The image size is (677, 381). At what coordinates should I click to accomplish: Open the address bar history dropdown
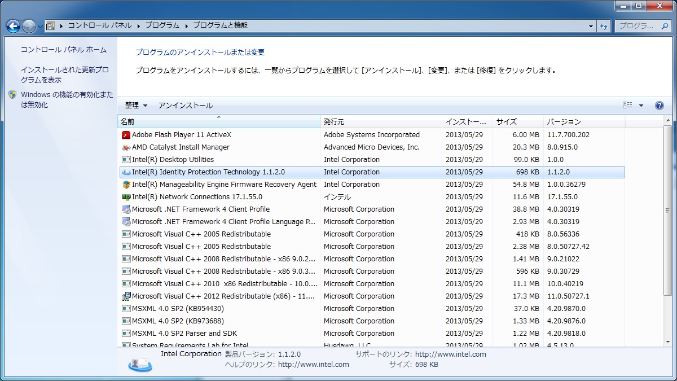tap(591, 26)
